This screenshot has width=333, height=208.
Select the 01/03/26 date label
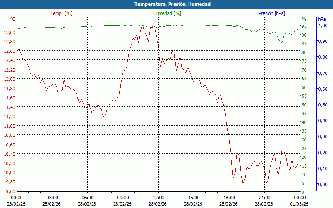click(300, 204)
